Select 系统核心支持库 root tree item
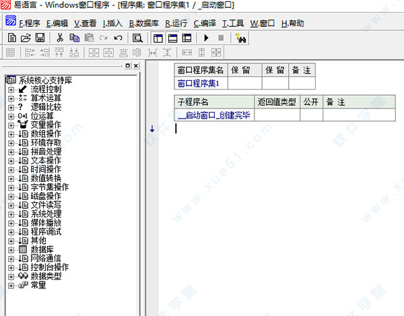The image size is (404, 316). tap(45, 80)
